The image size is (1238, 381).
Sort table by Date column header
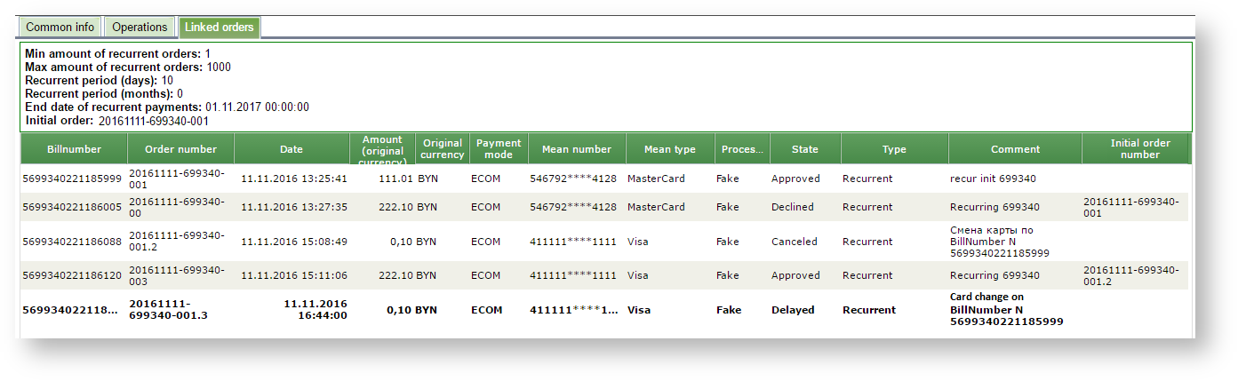coord(291,149)
